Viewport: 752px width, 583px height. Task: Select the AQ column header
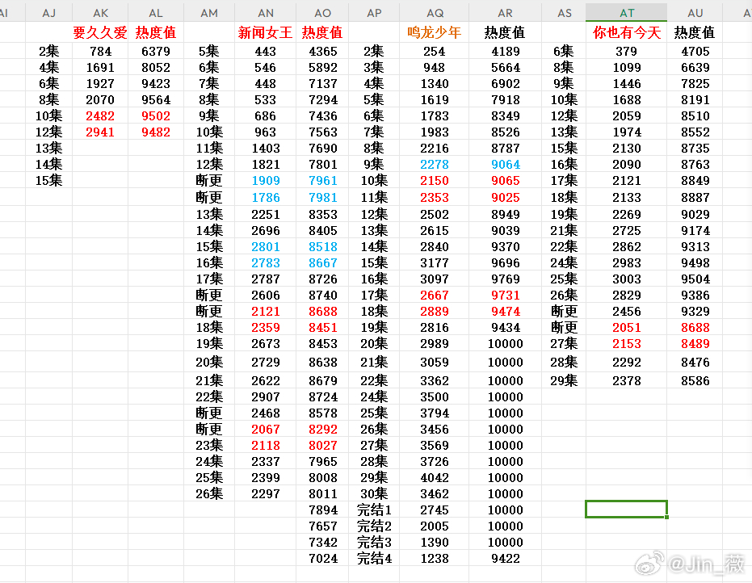435,13
